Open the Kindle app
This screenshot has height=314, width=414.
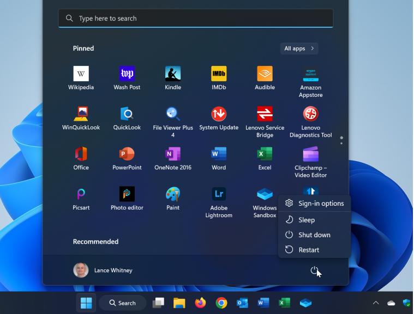(173, 78)
